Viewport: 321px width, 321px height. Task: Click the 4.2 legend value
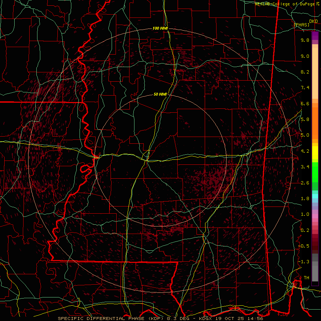[305, 151]
